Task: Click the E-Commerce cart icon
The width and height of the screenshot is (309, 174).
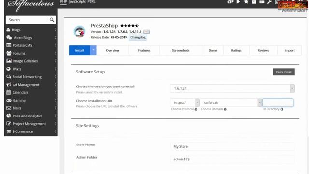Action: 9,131
